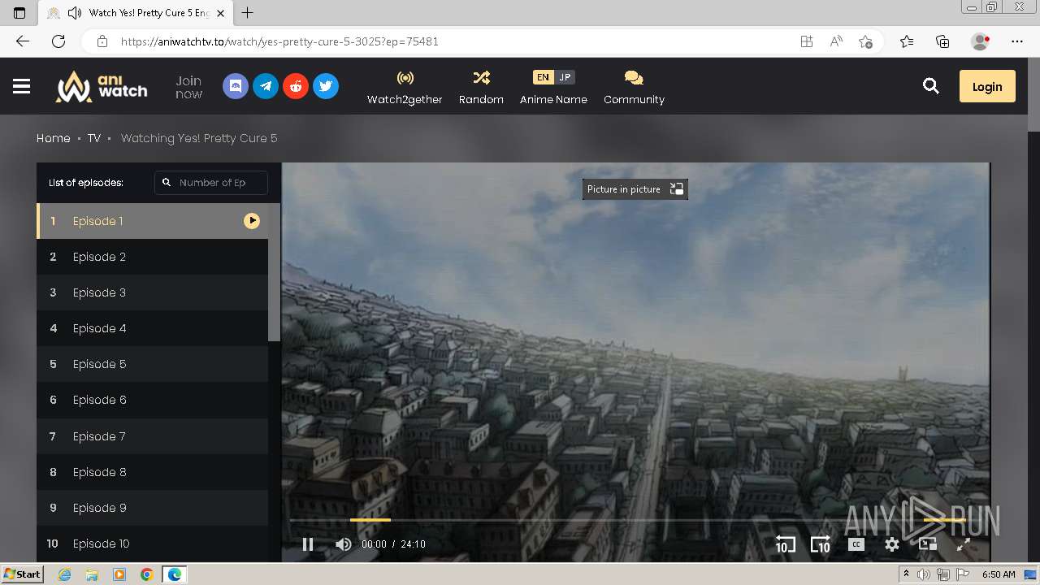Click the Episode 1 play indicator icon
This screenshot has width=1040, height=585.
tap(252, 221)
